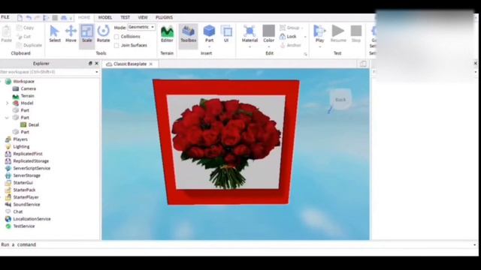Switch to the HOME tab
Viewport: 481px width, 270px height.
point(83,17)
